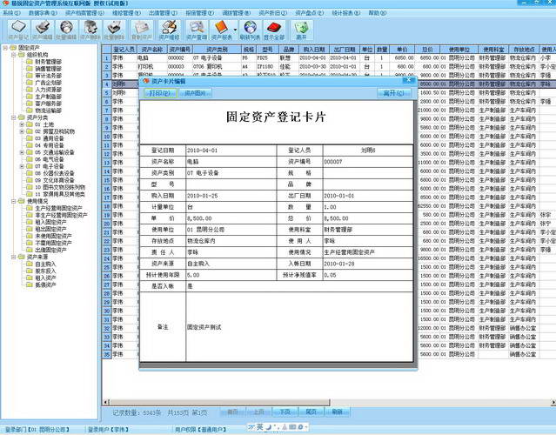Click the 下页 paging button

(x=285, y=412)
